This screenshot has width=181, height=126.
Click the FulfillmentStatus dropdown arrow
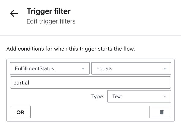(x=83, y=69)
